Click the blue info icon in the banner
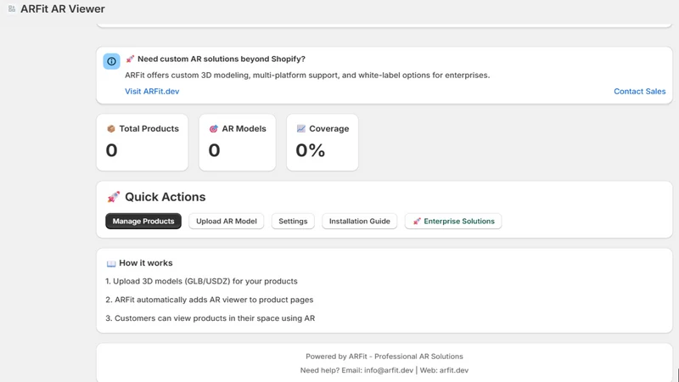Image resolution: width=679 pixels, height=382 pixels. [x=111, y=61]
